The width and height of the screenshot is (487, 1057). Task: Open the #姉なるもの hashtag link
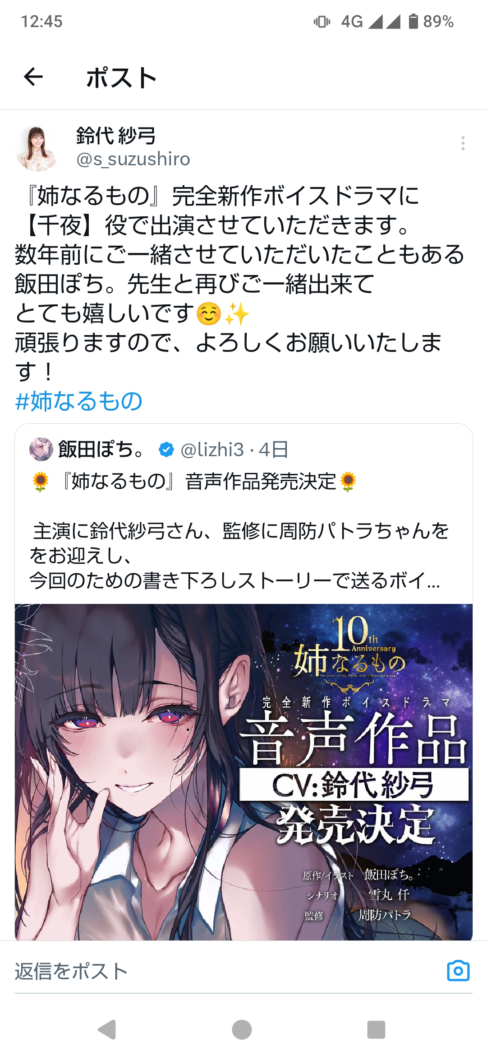(x=79, y=401)
